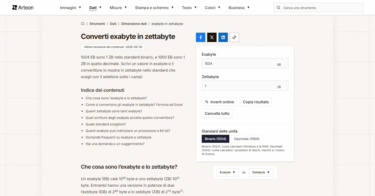Open the Misure menu
The width and height of the screenshot is (375, 196).
(x=118, y=7)
